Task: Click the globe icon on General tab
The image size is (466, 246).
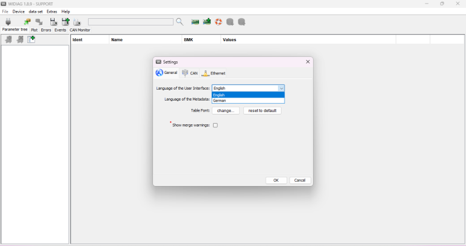Action: (160, 73)
